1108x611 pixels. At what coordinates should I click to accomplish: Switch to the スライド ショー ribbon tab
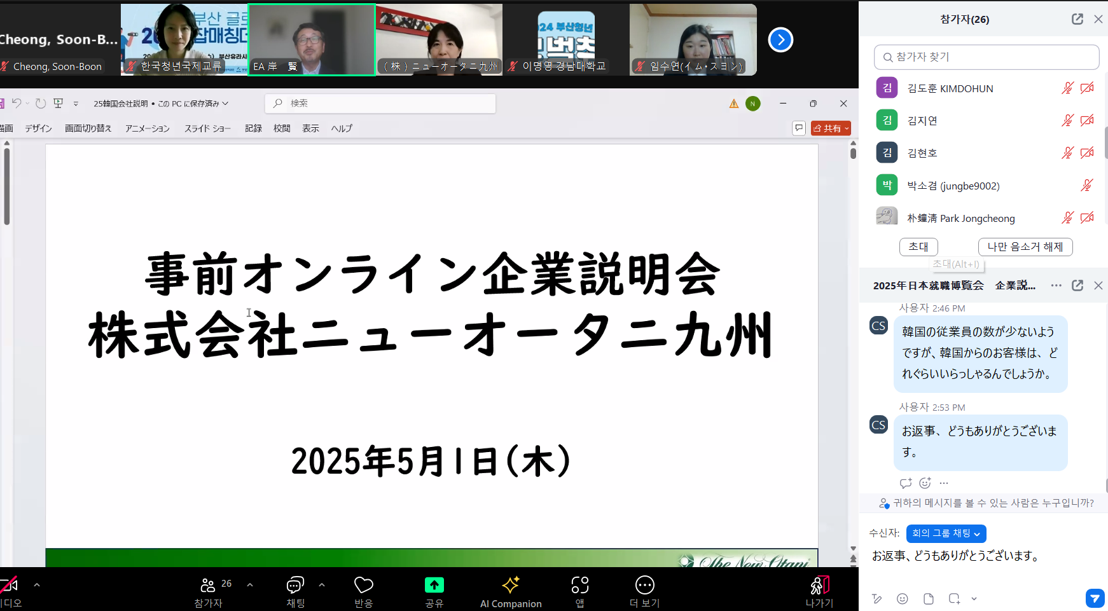(207, 128)
